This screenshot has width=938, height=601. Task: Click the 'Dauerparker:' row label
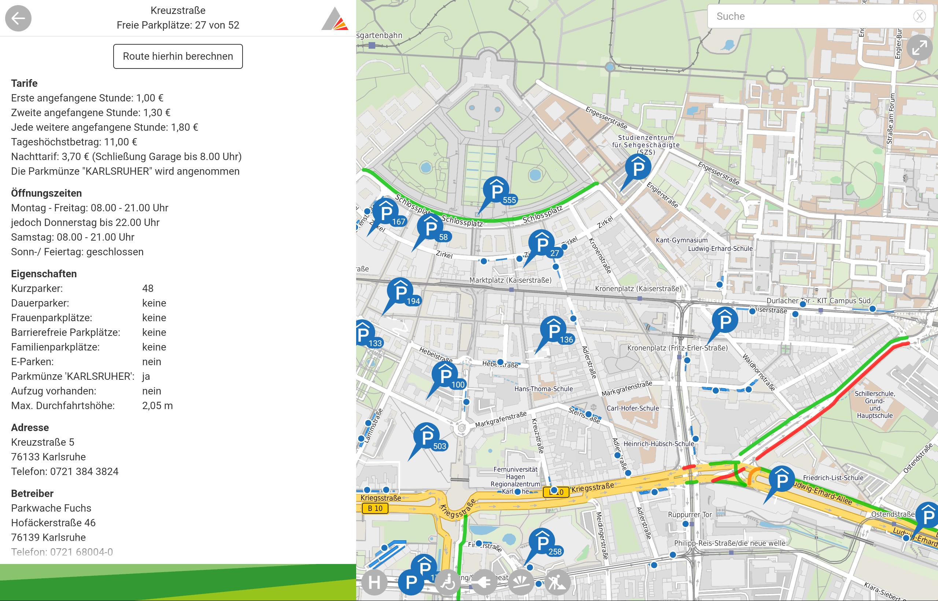pyautogui.click(x=40, y=303)
